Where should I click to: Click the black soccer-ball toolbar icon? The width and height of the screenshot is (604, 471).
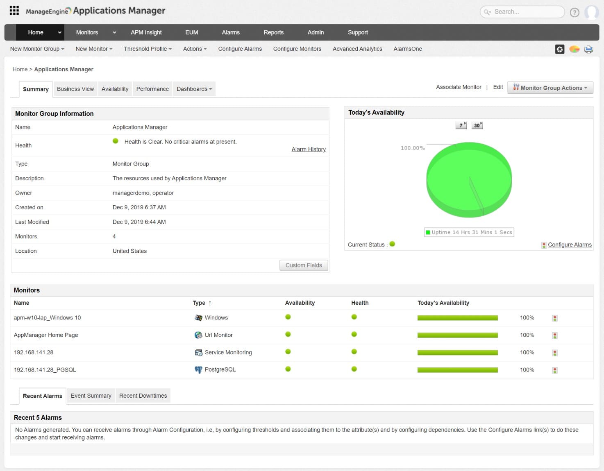[560, 49]
